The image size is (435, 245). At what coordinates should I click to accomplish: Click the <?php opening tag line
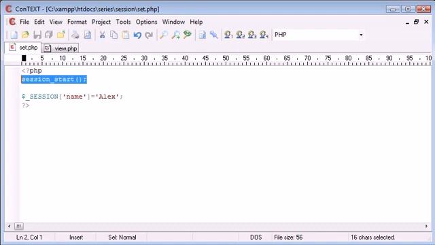click(x=32, y=71)
